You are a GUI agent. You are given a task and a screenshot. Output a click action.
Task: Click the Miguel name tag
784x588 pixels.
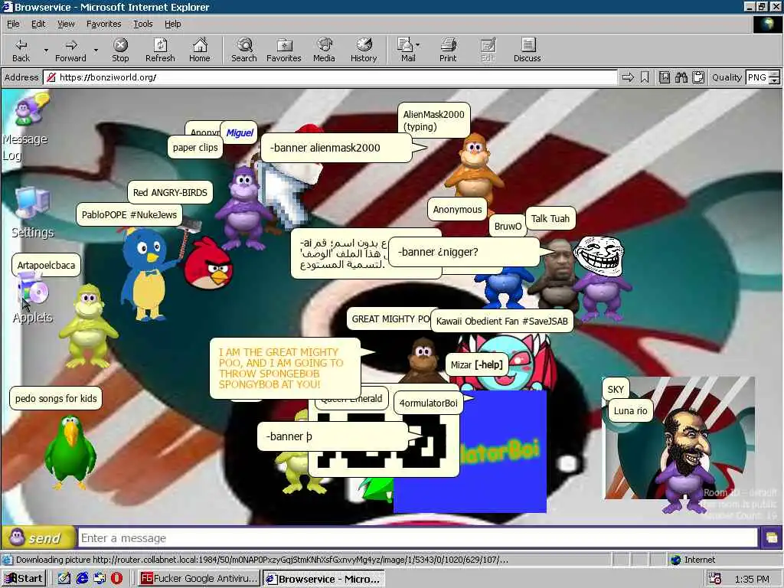pyautogui.click(x=240, y=132)
